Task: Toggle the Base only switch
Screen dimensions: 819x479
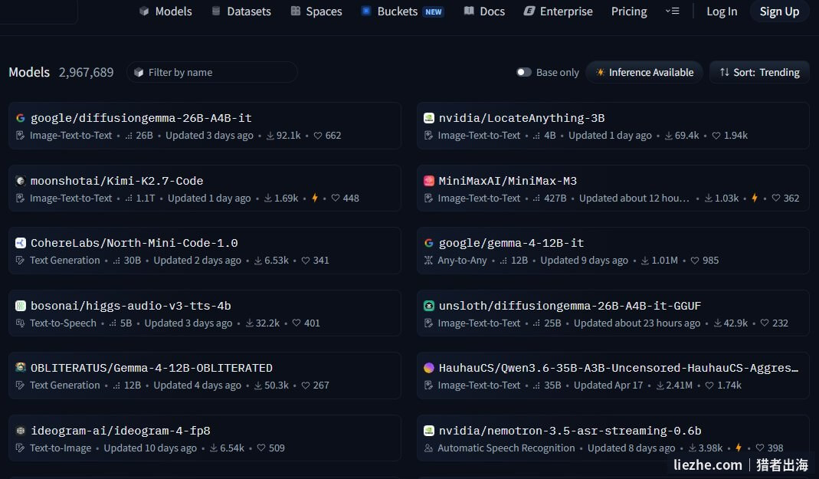Action: tap(524, 72)
